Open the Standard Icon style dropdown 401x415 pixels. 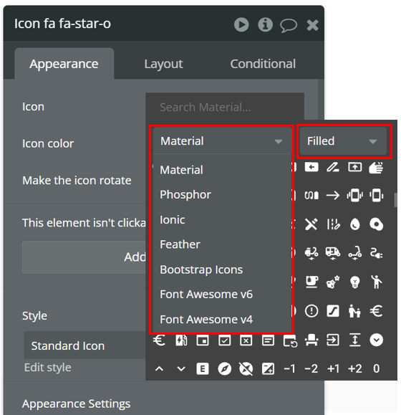[x=84, y=345]
